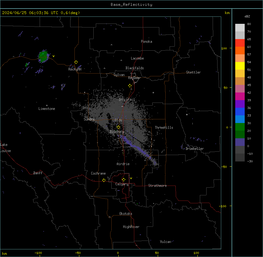Click the bright green 30-20 dBZ swatch
Viewport: 263px width, 257px height.
tap(240, 127)
